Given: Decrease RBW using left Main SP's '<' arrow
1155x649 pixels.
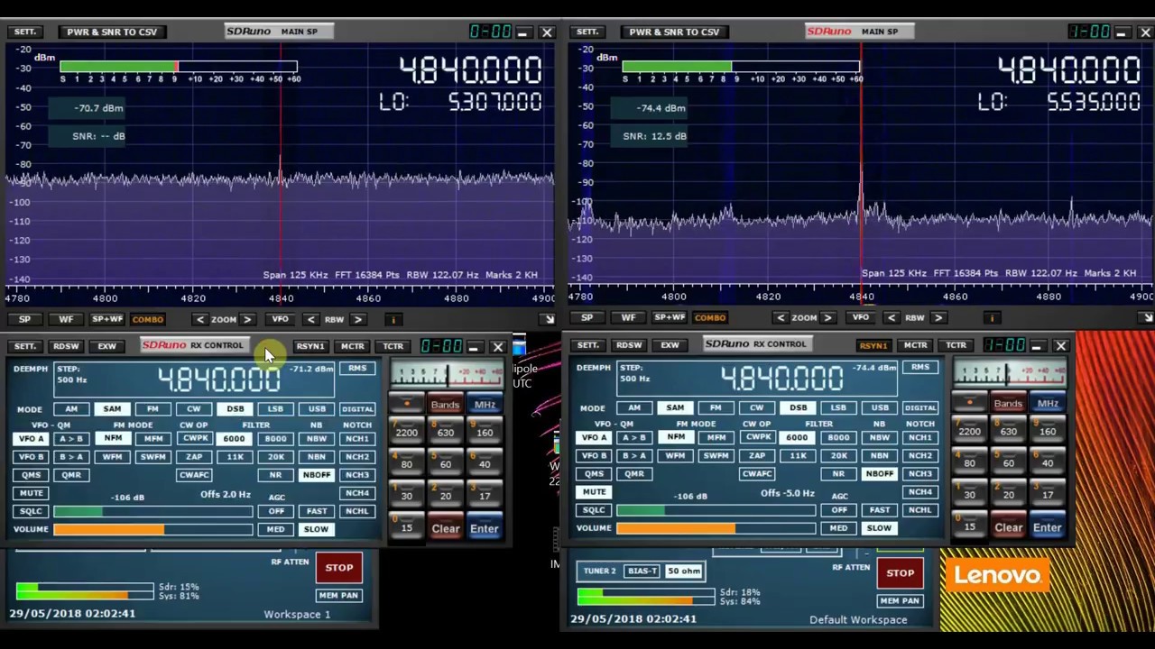Looking at the screenshot, I should (311, 319).
